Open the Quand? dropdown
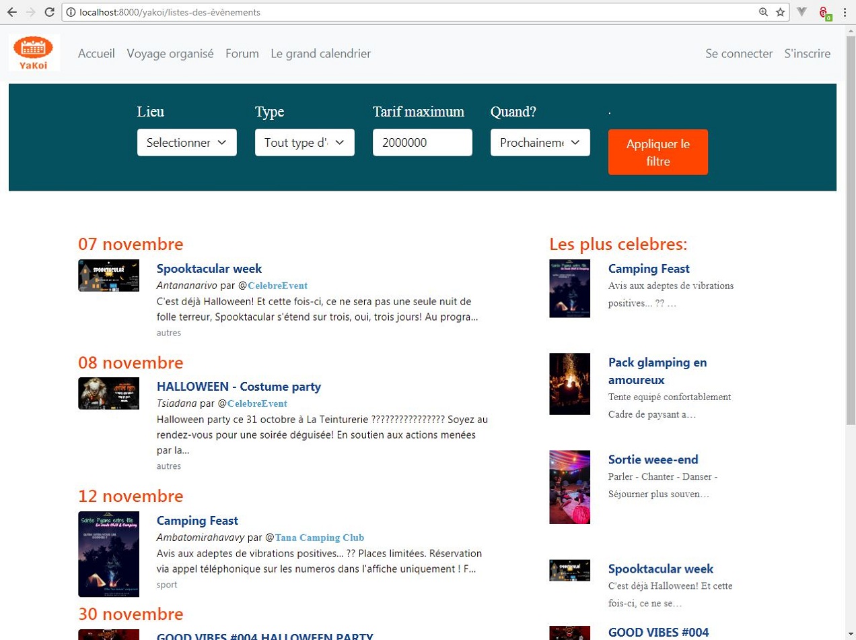The width and height of the screenshot is (856, 640). pyautogui.click(x=540, y=143)
